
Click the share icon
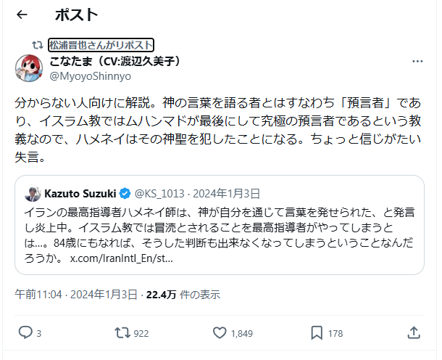pyautogui.click(x=414, y=332)
